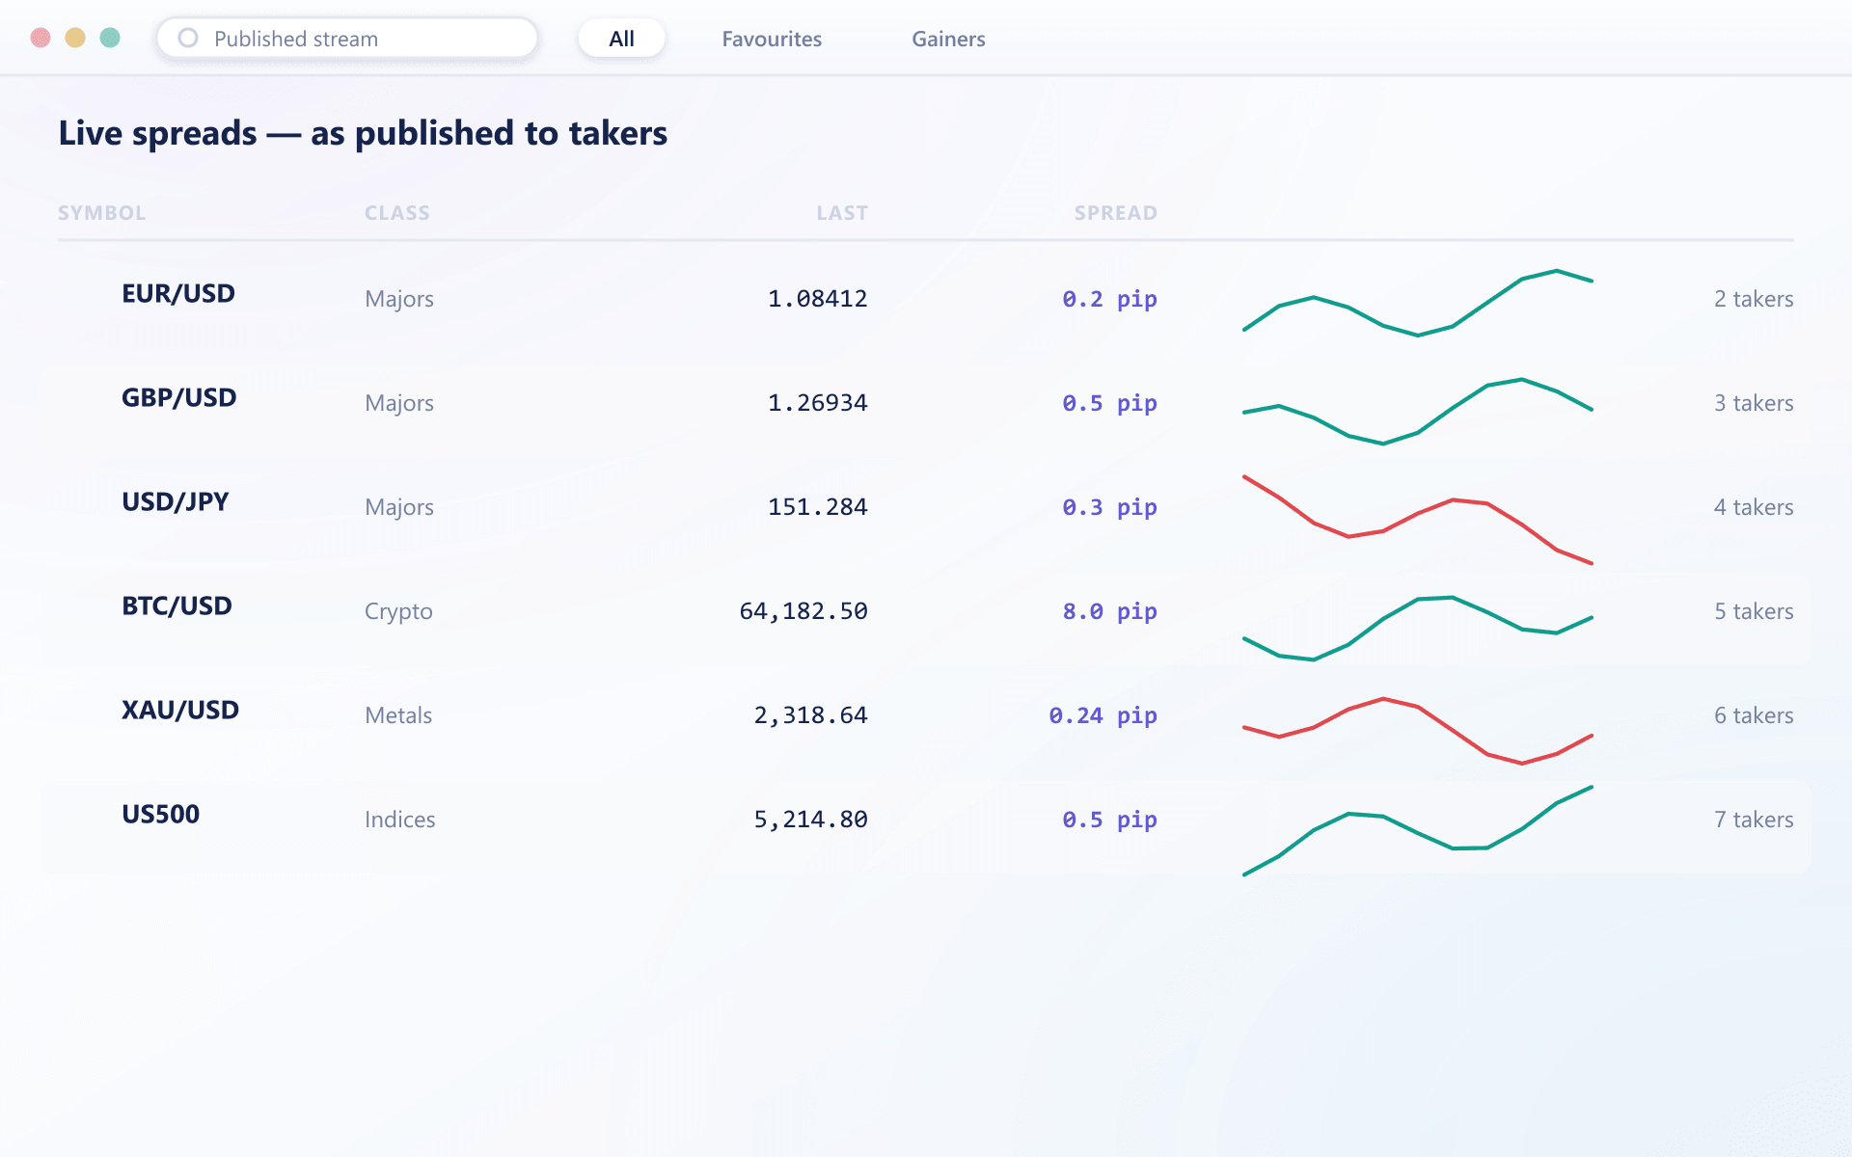
Task: Select the BTC/USD symbol
Action: [177, 605]
